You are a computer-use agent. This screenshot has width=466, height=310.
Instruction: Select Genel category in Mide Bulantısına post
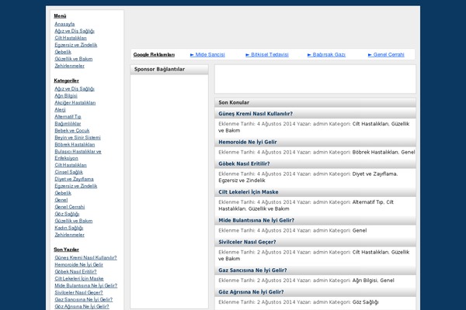coord(360,230)
